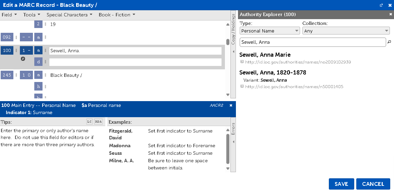This screenshot has height=193, width=394.
Task: Click subfield a code of field 245
Action: 38,75
